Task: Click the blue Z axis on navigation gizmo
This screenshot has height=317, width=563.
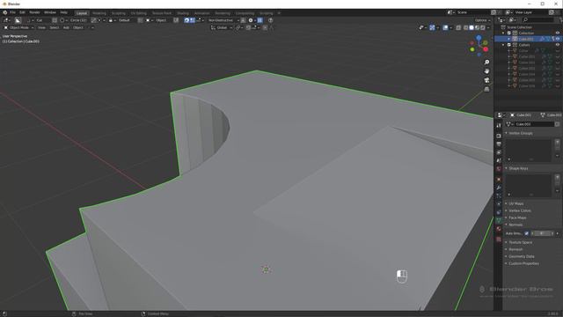Action: [x=479, y=37]
